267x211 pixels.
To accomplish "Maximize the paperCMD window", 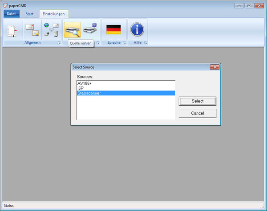I will 249,6.
